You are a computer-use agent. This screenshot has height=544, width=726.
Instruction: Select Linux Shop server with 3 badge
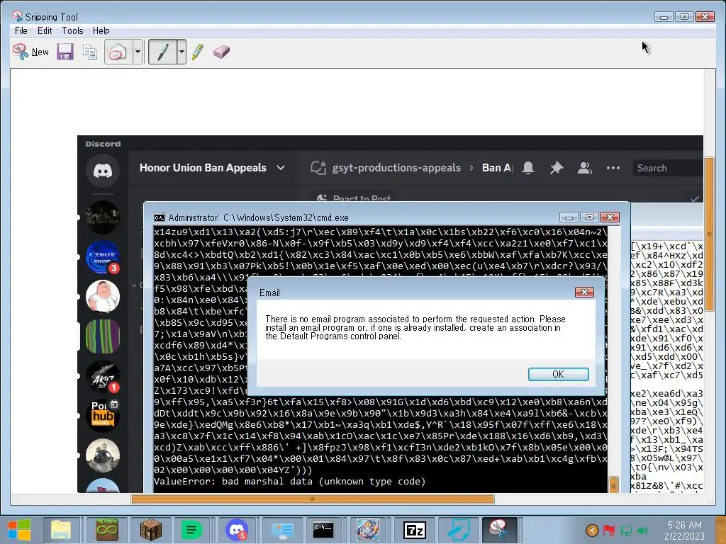[103, 256]
